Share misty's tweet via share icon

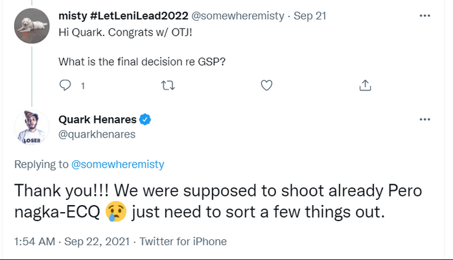tap(365, 85)
